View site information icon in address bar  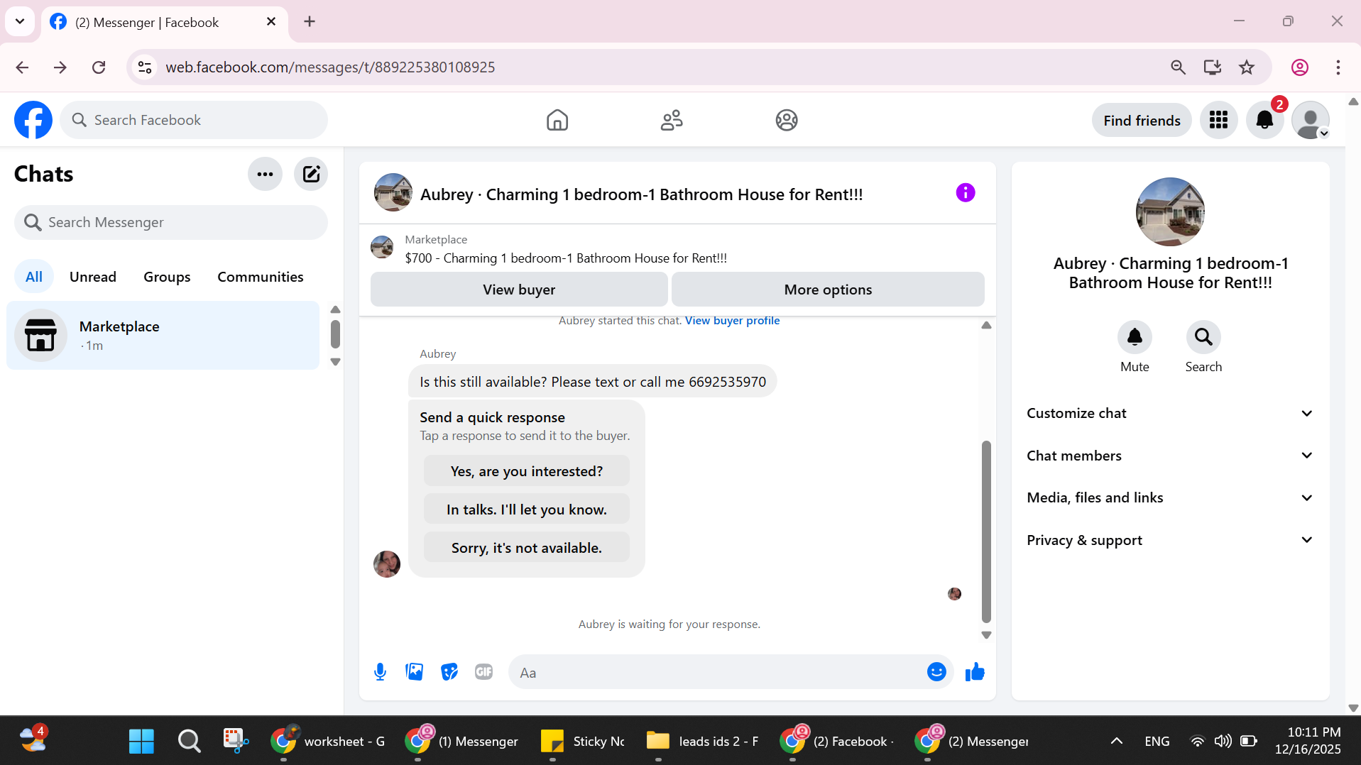[x=145, y=67]
